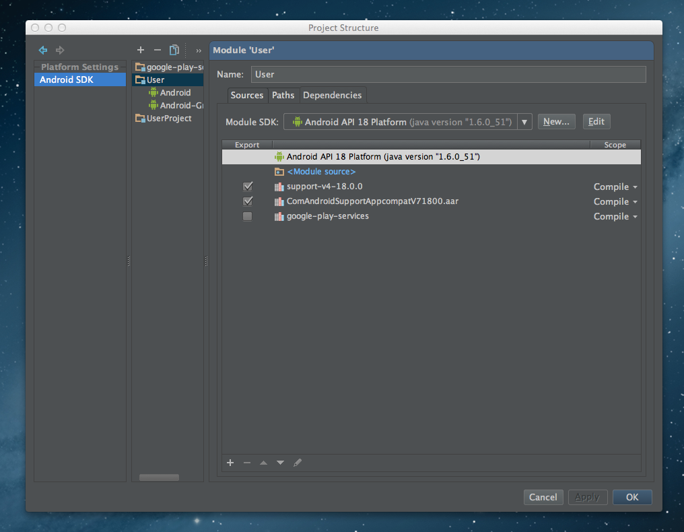Select the support-v4-18.0.0 library row

[431, 187]
